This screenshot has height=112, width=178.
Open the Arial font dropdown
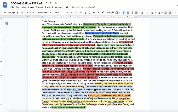[61, 13]
